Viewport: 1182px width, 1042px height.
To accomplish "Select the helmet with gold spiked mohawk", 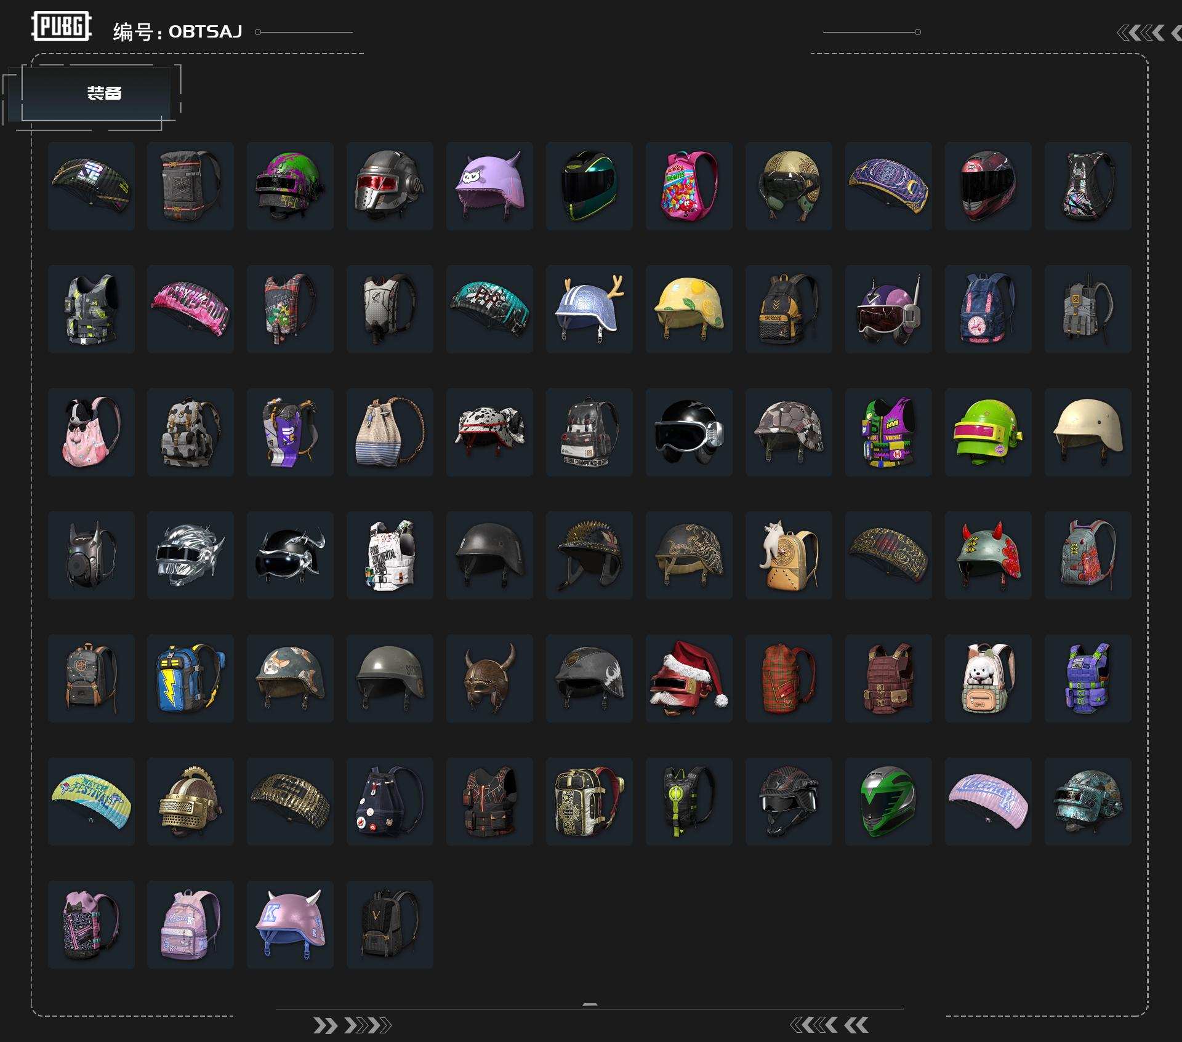I will click(589, 555).
